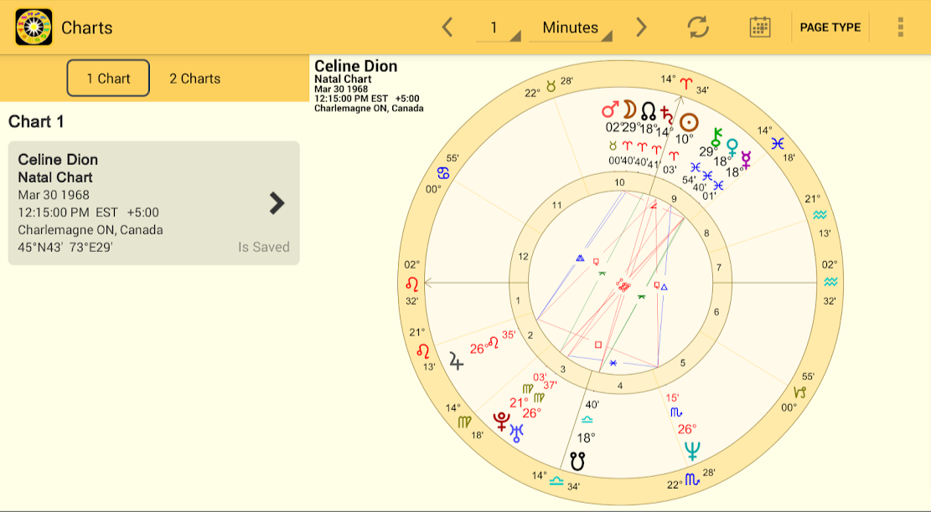Screen dimensions: 931x512
Task: Go to previous time step arrow
Action: click(447, 28)
